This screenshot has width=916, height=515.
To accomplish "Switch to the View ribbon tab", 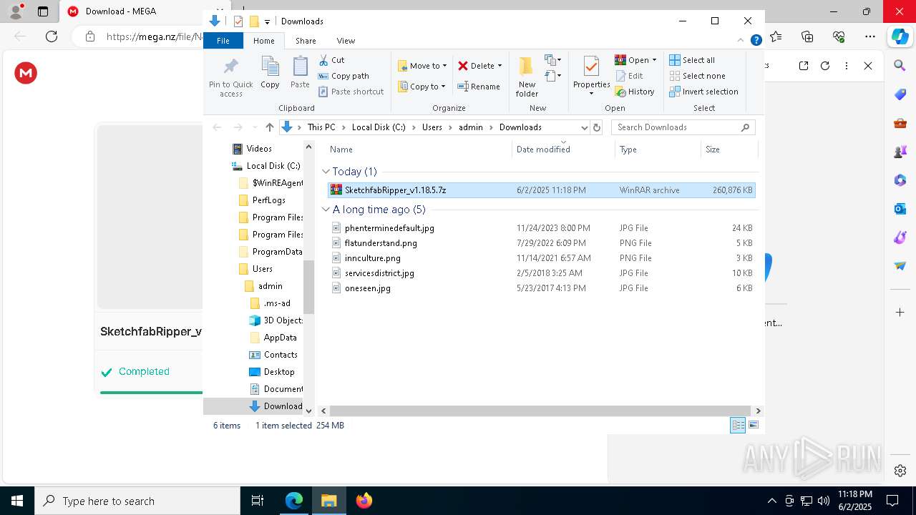I will coord(346,41).
